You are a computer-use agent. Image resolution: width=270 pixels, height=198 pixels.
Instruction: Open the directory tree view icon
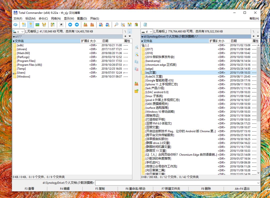[x=44, y=25]
